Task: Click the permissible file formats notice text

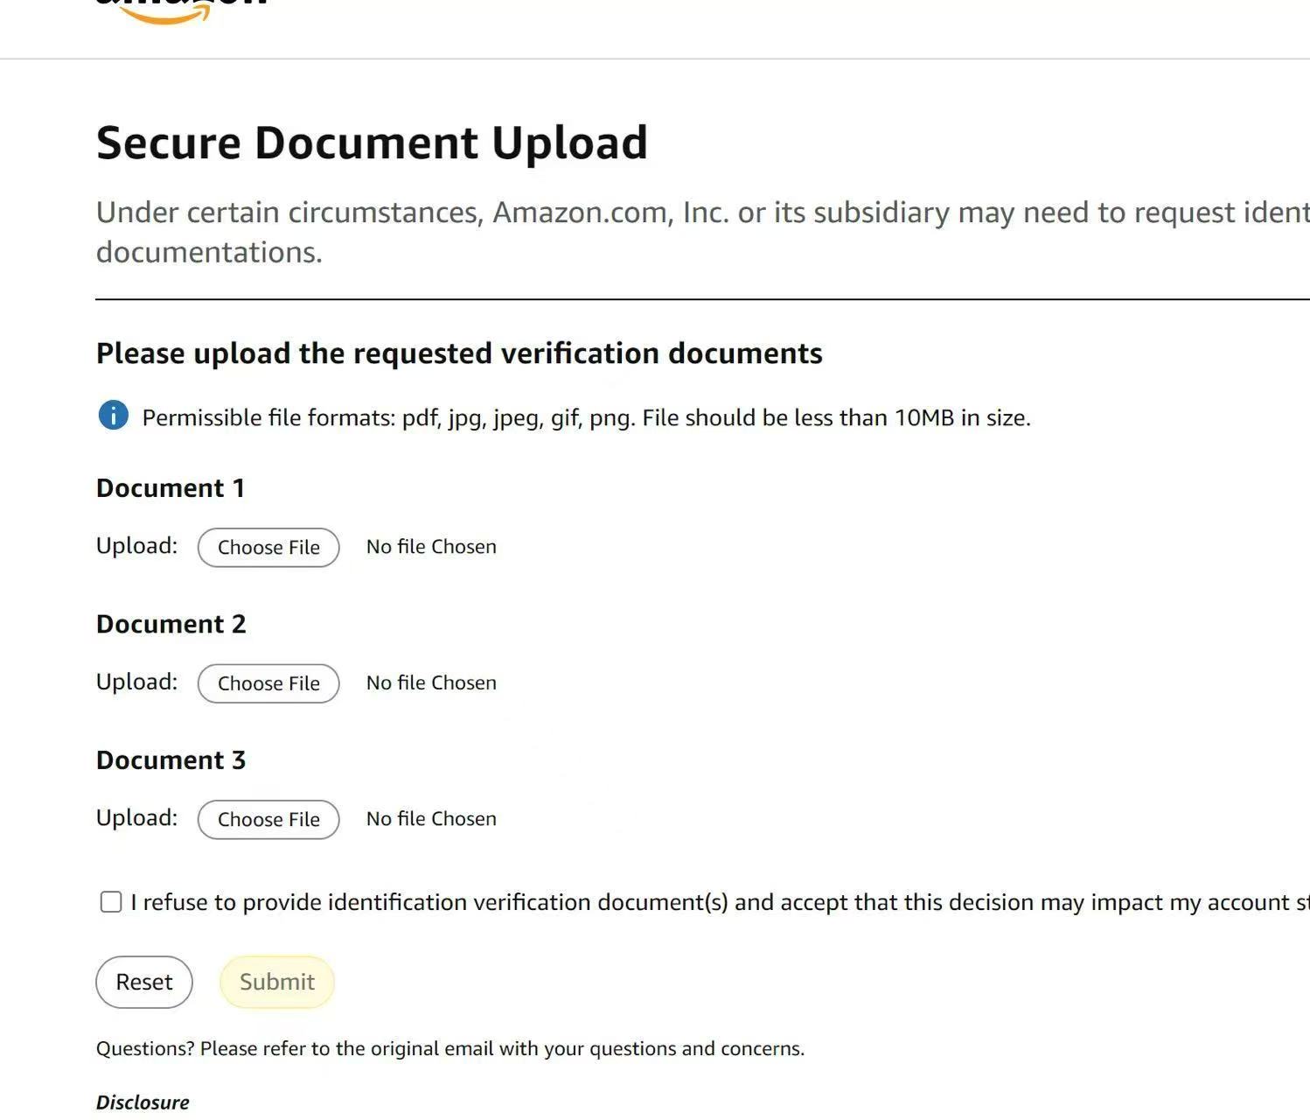Action: coord(586,418)
